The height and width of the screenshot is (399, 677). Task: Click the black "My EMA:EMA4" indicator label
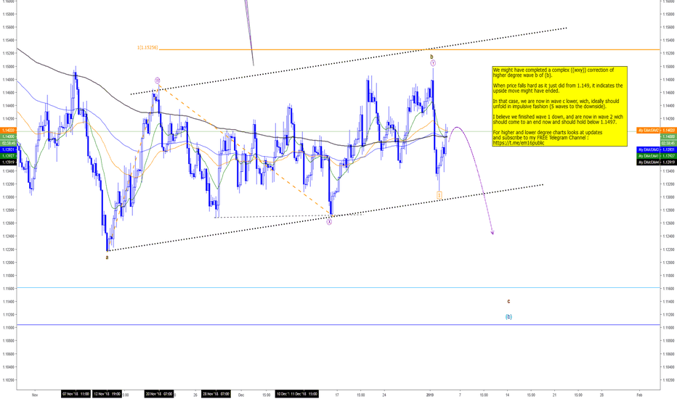[x=646, y=163]
